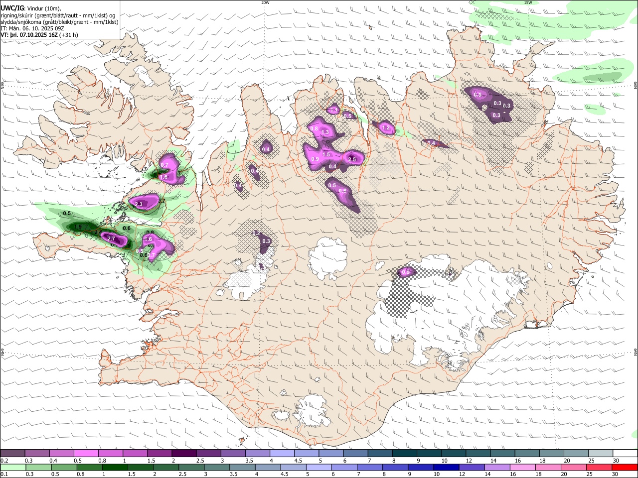
Task: Select the light grey 25 snow legend swatch
Action: (x=601, y=454)
